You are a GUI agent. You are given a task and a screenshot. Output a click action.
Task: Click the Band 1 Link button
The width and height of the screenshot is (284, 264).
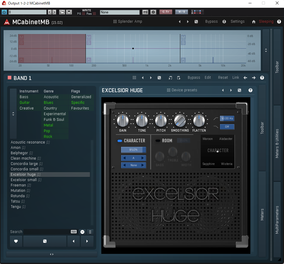pyautogui.click(x=236, y=78)
